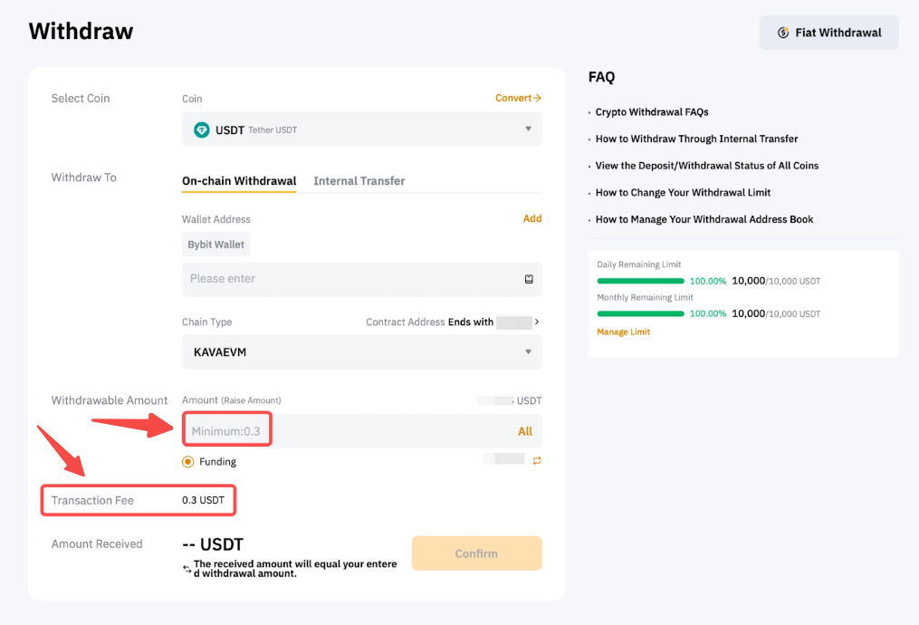Image resolution: width=919 pixels, height=625 pixels.
Task: Focus the Wallet Address input field
Action: coord(353,279)
